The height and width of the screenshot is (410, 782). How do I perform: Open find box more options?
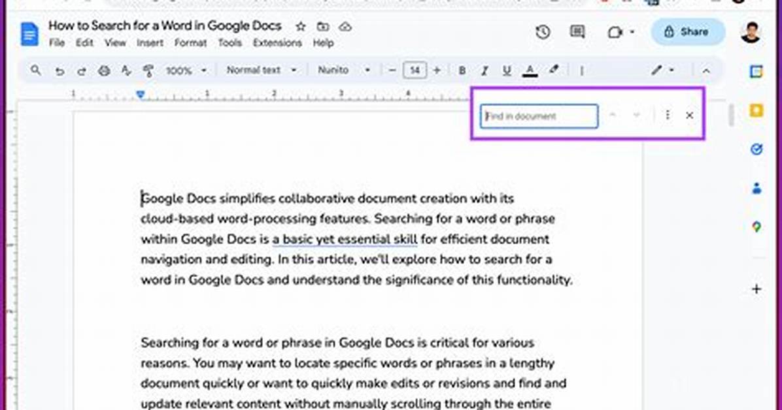[x=668, y=116]
